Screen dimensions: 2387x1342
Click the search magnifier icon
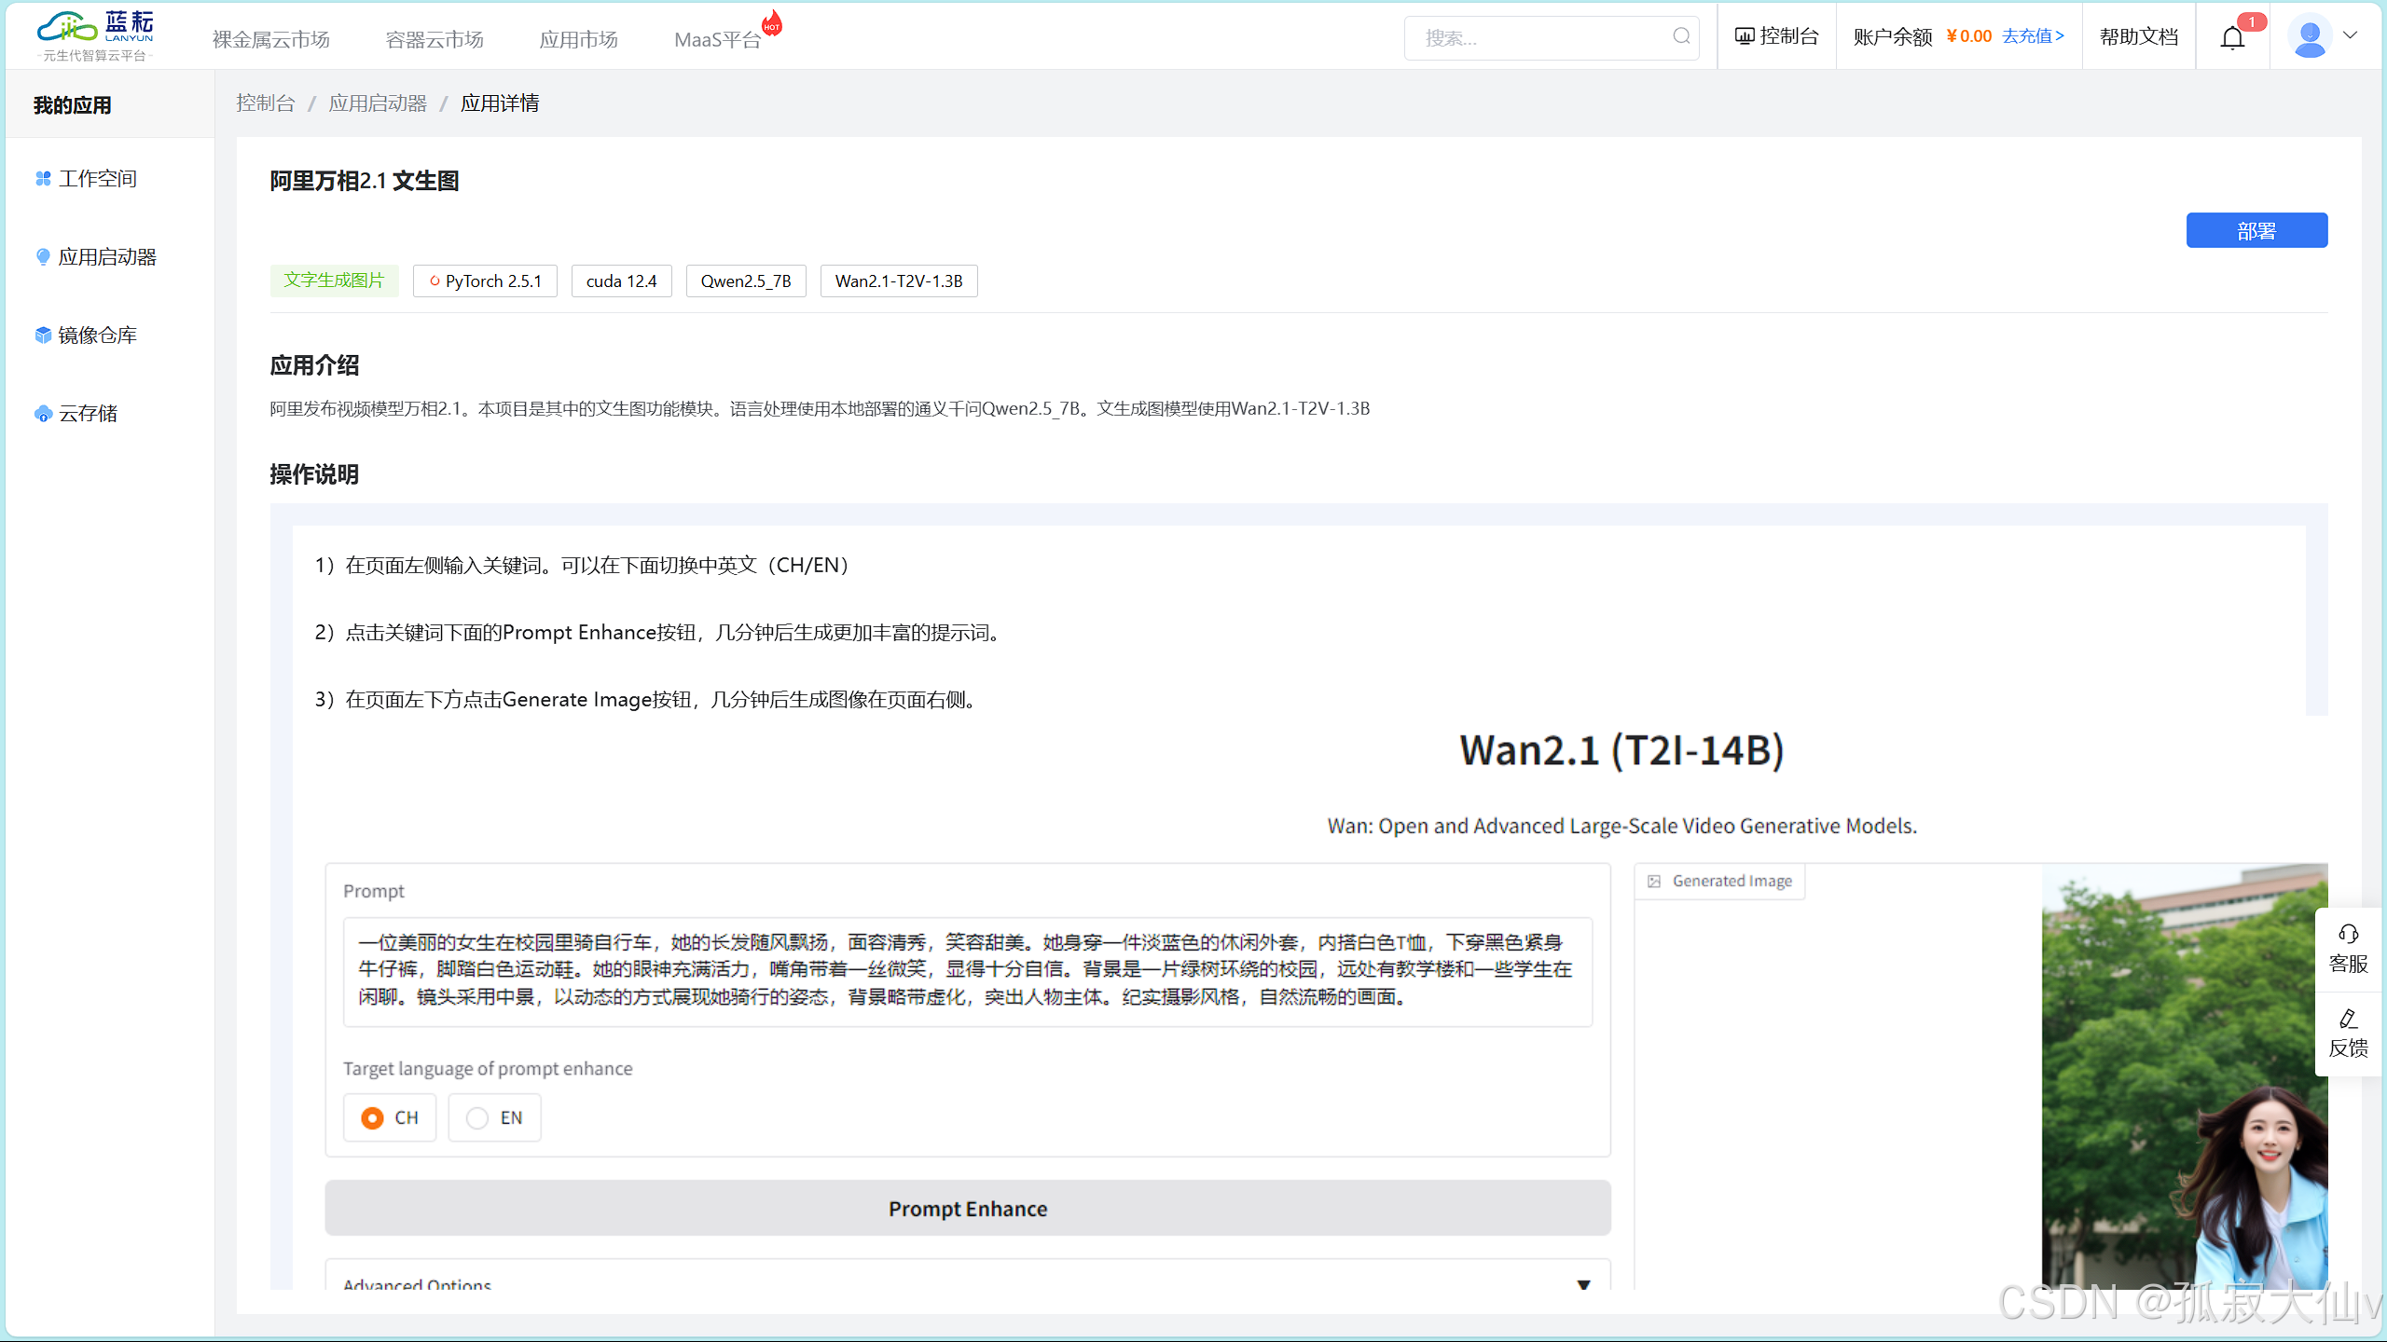1681,36
